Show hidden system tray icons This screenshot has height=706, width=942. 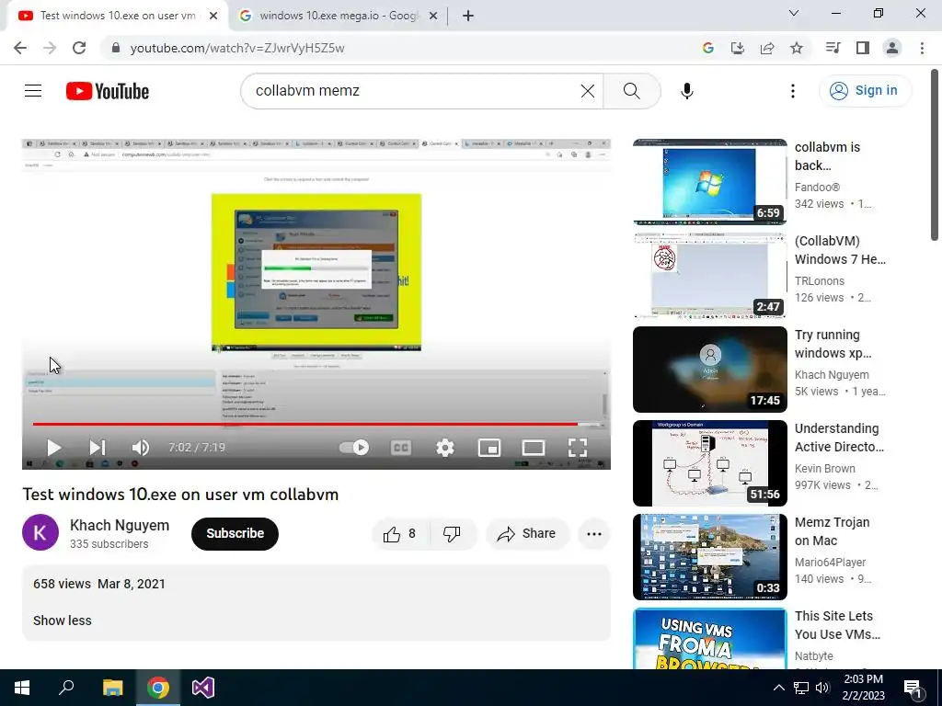pos(778,688)
